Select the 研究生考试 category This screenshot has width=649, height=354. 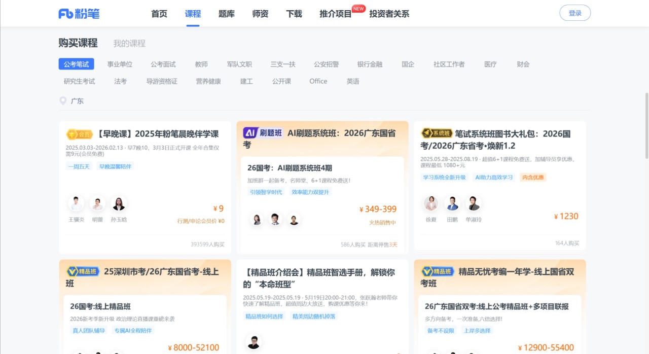(80, 81)
